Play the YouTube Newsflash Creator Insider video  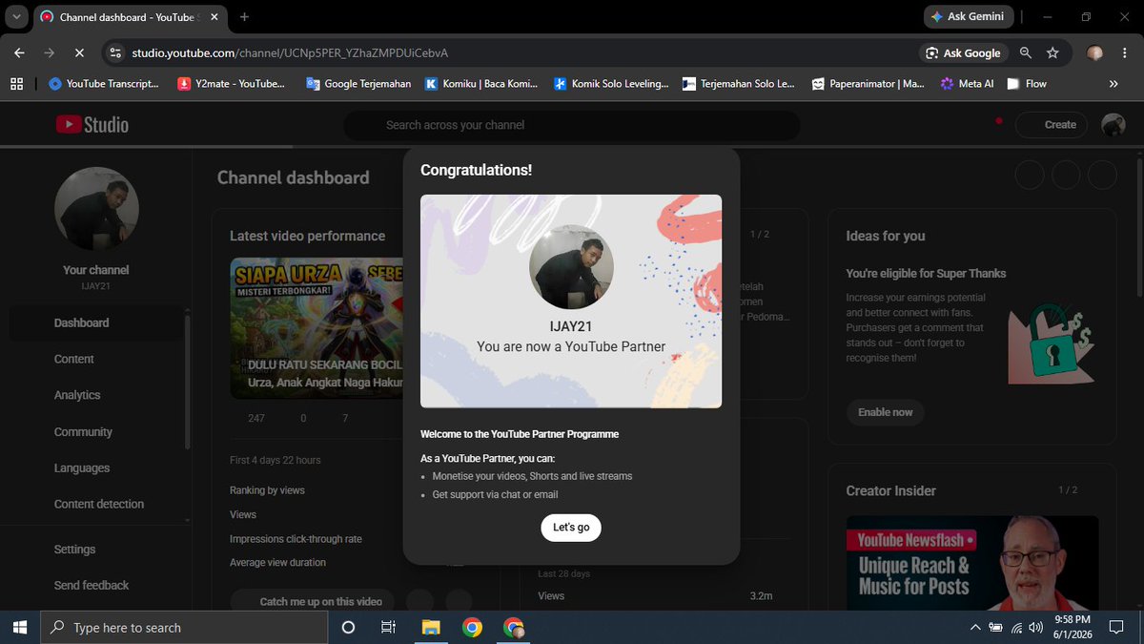(971, 563)
